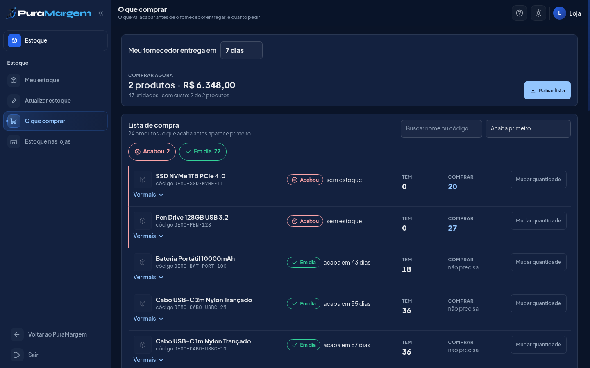Screen dimensions: 590x368
Task: Change quantity for Cabo USB-C 2m
Action: (x=538, y=303)
